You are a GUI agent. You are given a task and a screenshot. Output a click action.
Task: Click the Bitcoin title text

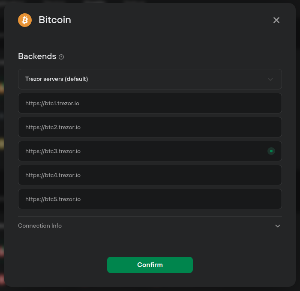click(x=55, y=20)
